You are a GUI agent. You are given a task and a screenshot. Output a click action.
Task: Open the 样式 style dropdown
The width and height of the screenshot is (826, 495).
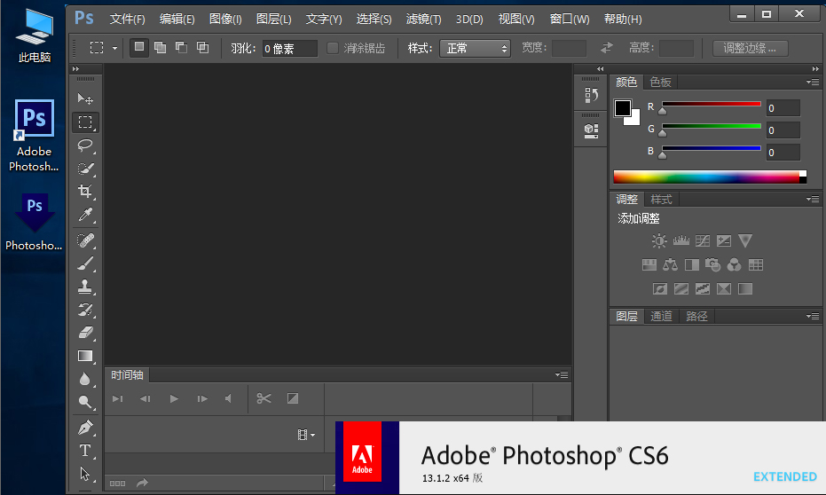[x=475, y=48]
